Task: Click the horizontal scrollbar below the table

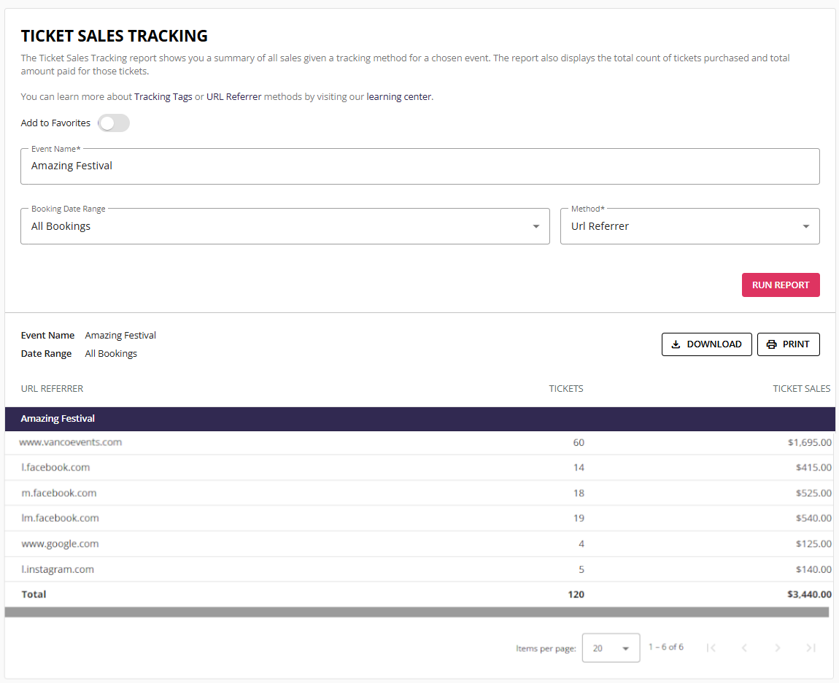Action: coord(417,611)
